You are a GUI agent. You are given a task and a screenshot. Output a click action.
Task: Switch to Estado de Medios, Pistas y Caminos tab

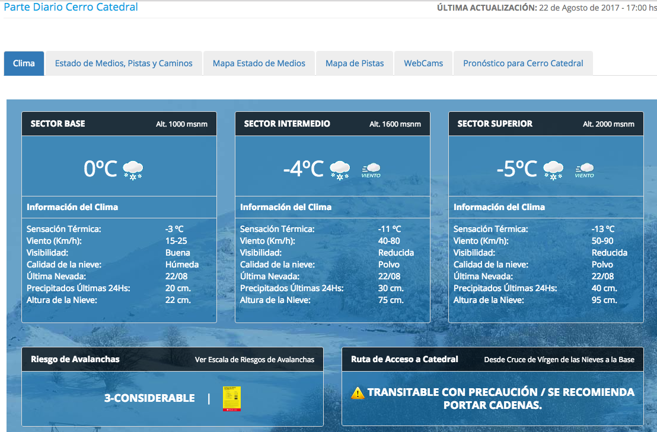click(123, 63)
